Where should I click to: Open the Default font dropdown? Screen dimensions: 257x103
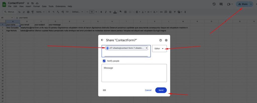[78, 12]
